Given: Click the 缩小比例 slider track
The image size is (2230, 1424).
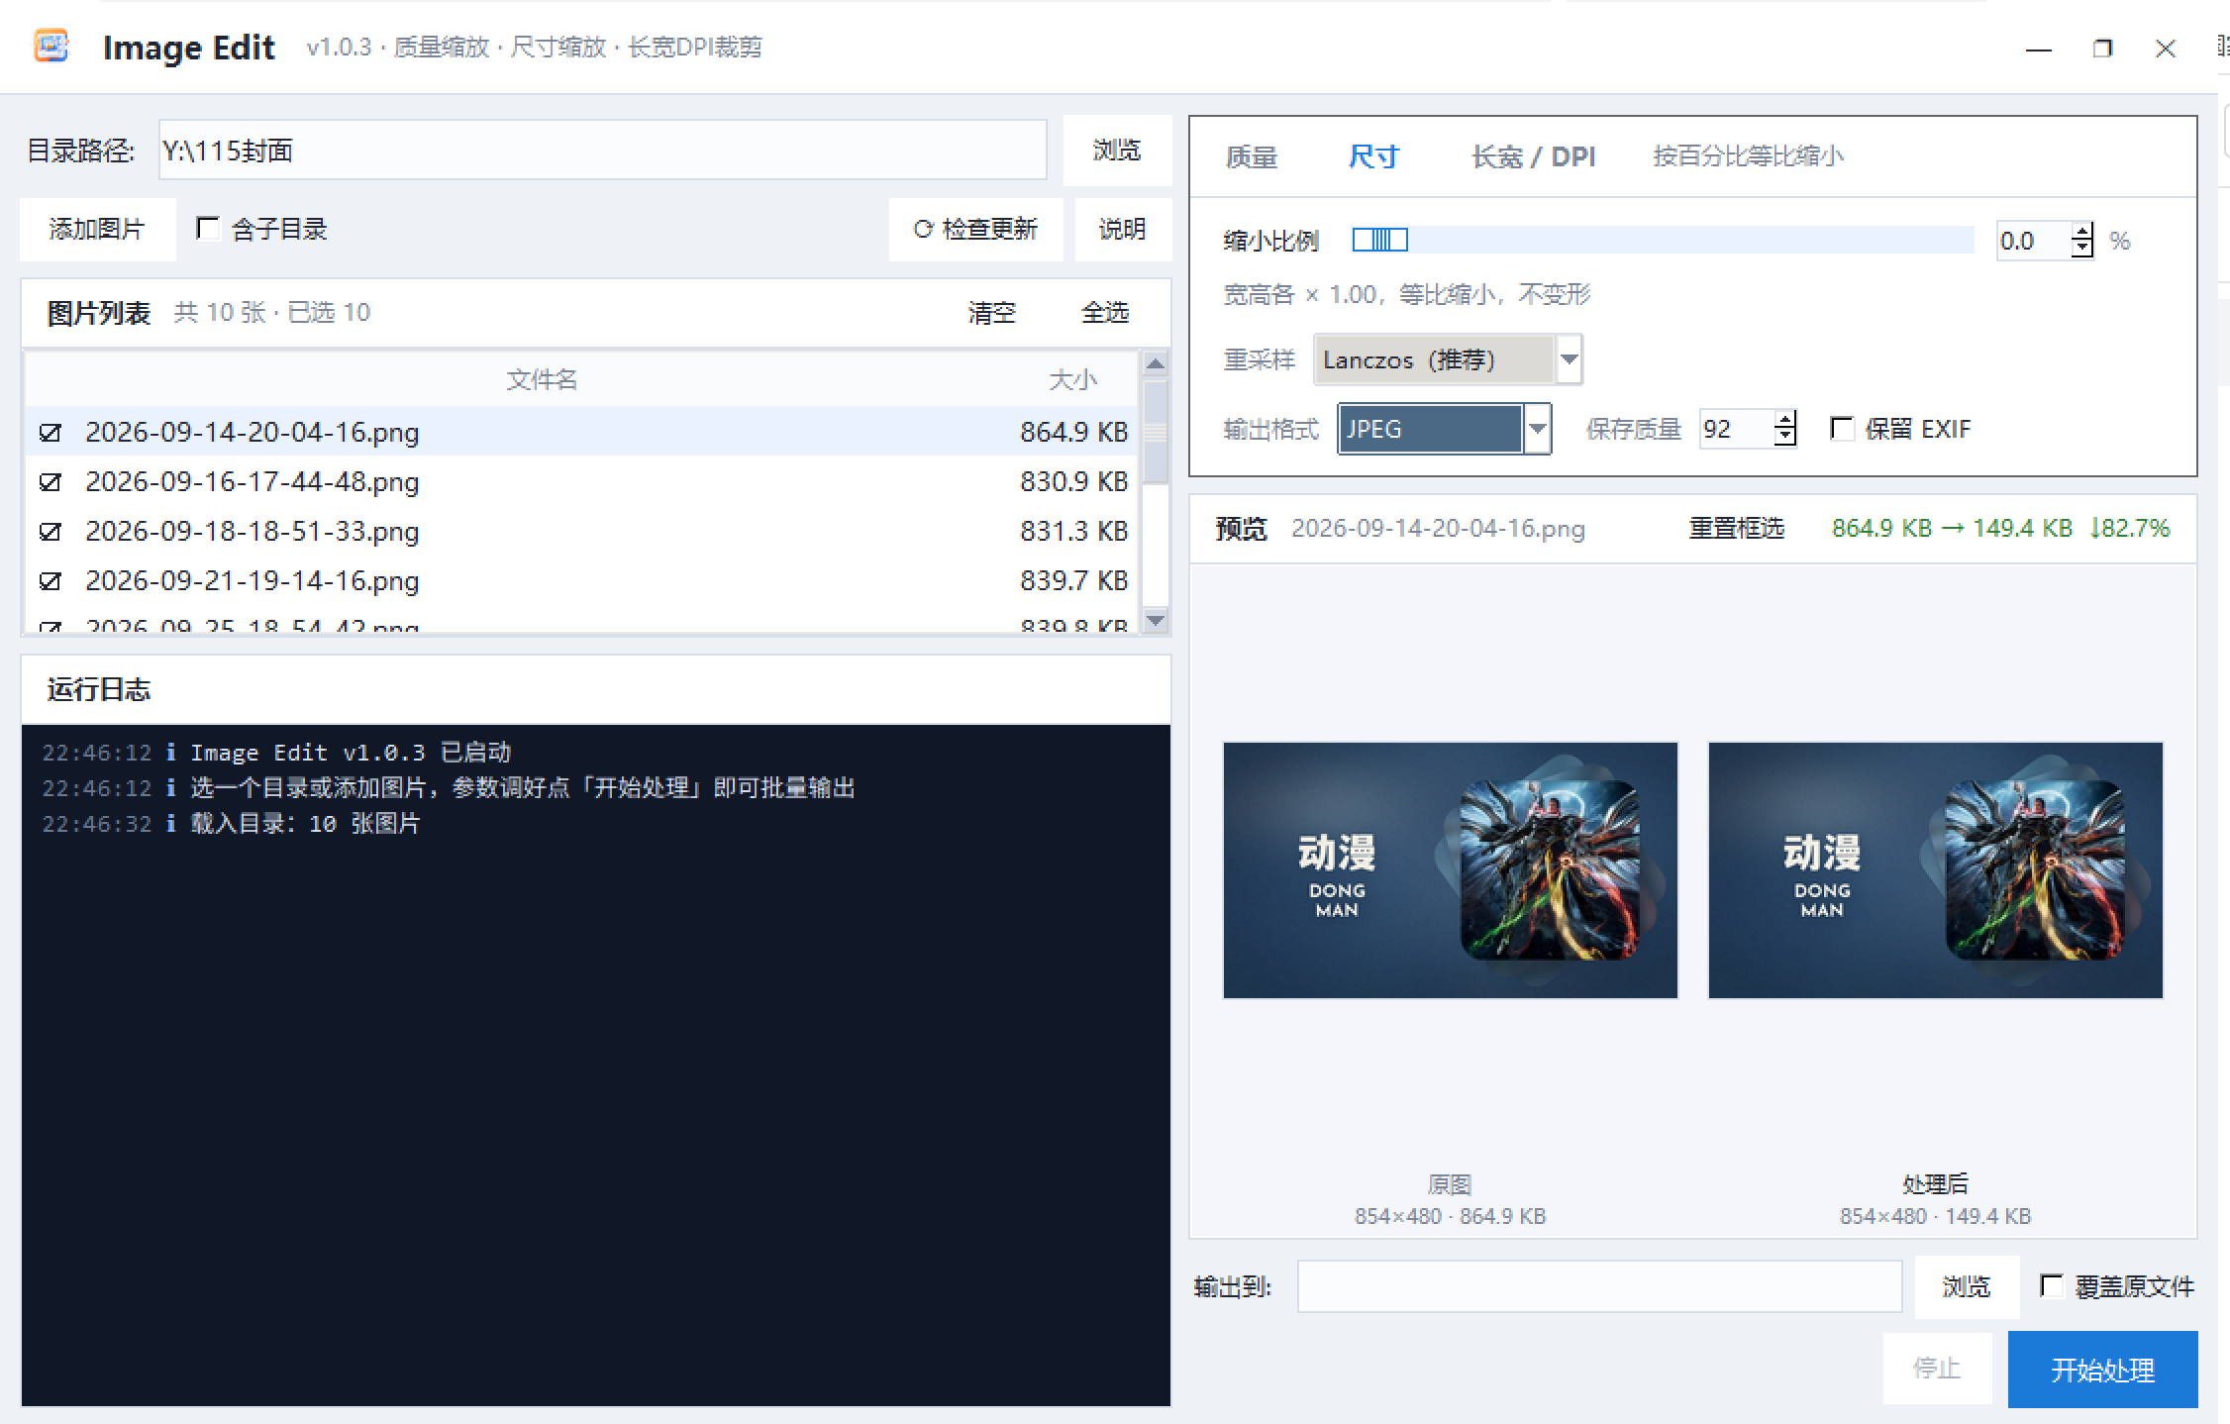Looking at the screenshot, I should (1664, 240).
